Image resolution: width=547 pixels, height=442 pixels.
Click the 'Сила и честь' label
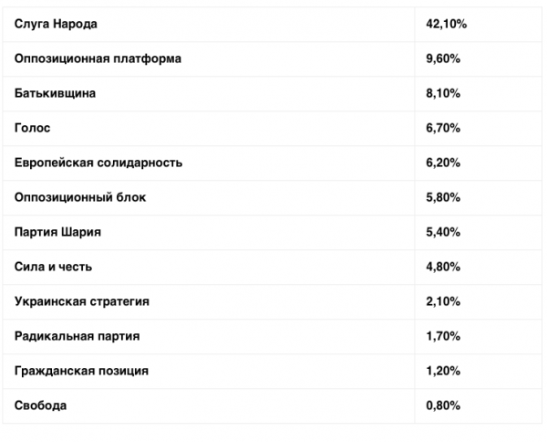point(54,267)
